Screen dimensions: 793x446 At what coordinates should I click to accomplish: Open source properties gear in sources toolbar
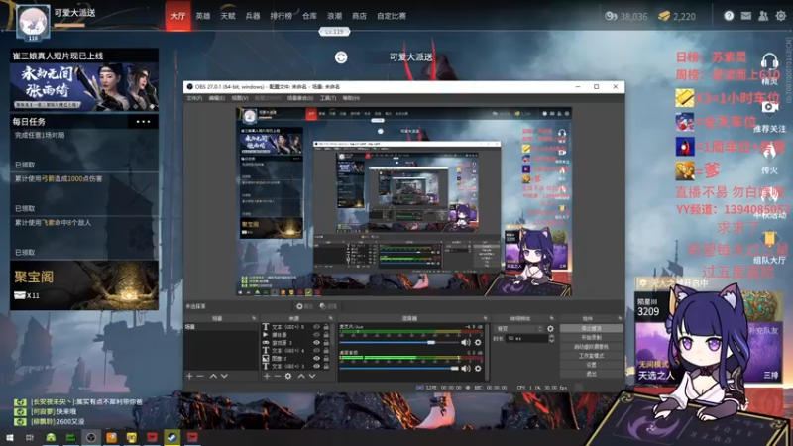click(x=288, y=377)
